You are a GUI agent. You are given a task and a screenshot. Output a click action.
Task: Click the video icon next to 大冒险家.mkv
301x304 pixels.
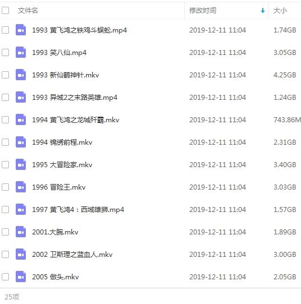pyautogui.click(x=21, y=164)
